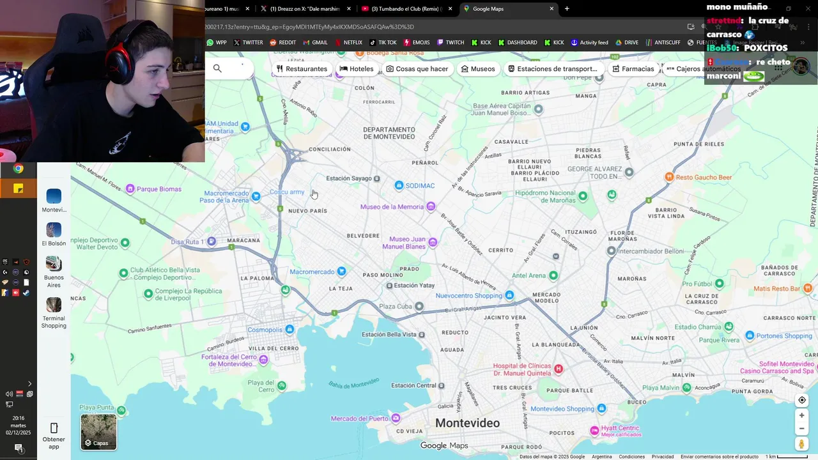Select Fortaleza del Cerro de Montevideo pin
Screen dimensions: 818x460
coord(263,360)
